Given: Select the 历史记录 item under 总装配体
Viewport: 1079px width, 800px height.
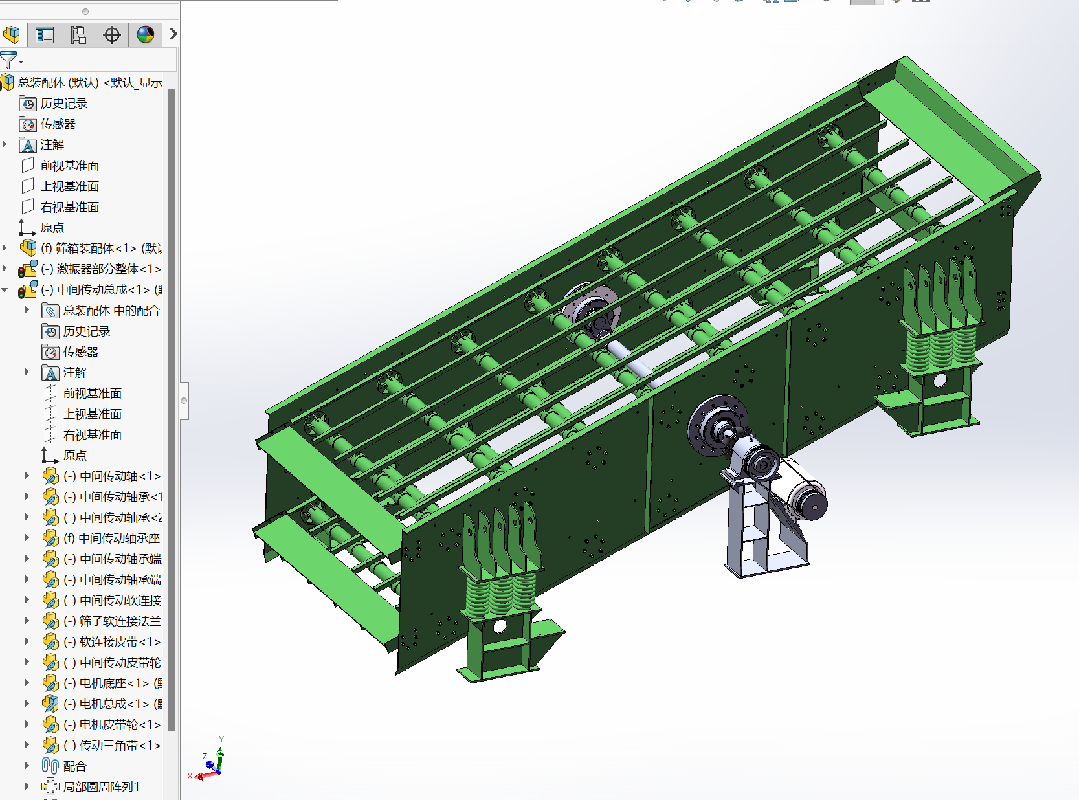Looking at the screenshot, I should (63, 104).
